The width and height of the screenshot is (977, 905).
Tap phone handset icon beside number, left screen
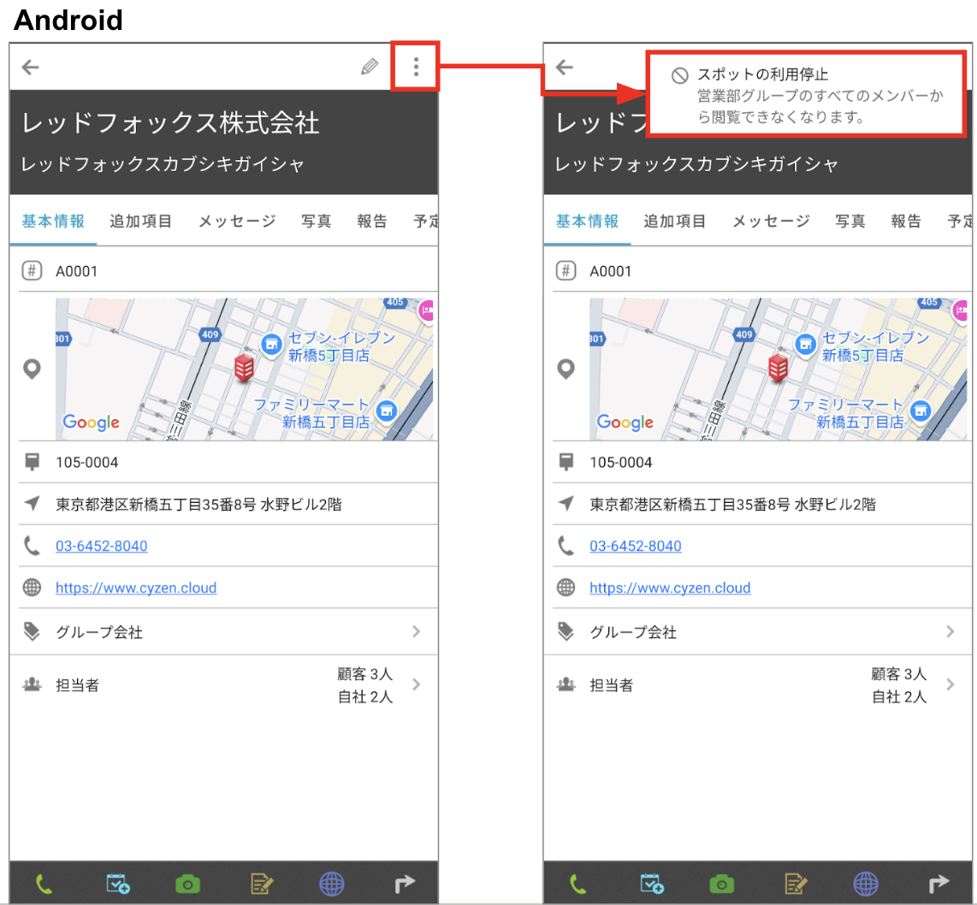(31, 547)
